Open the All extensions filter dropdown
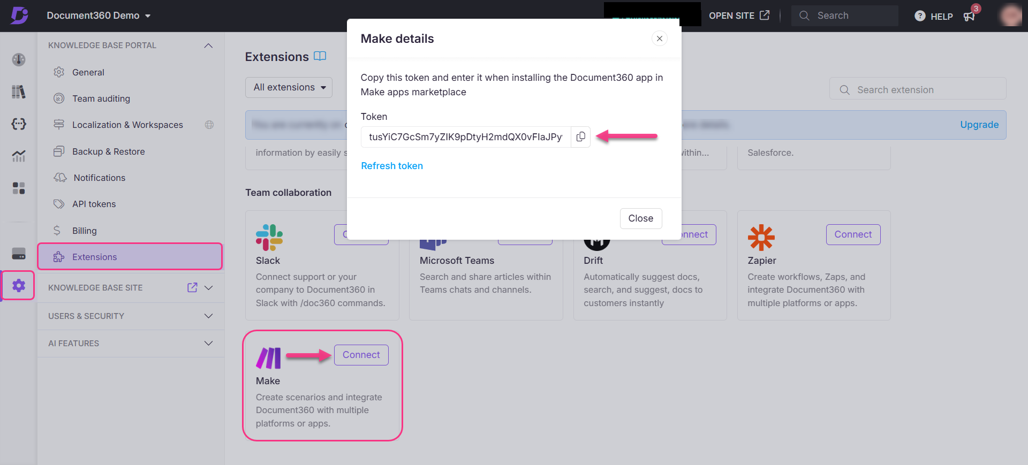Screen dimensions: 1028x465 (x=289, y=87)
